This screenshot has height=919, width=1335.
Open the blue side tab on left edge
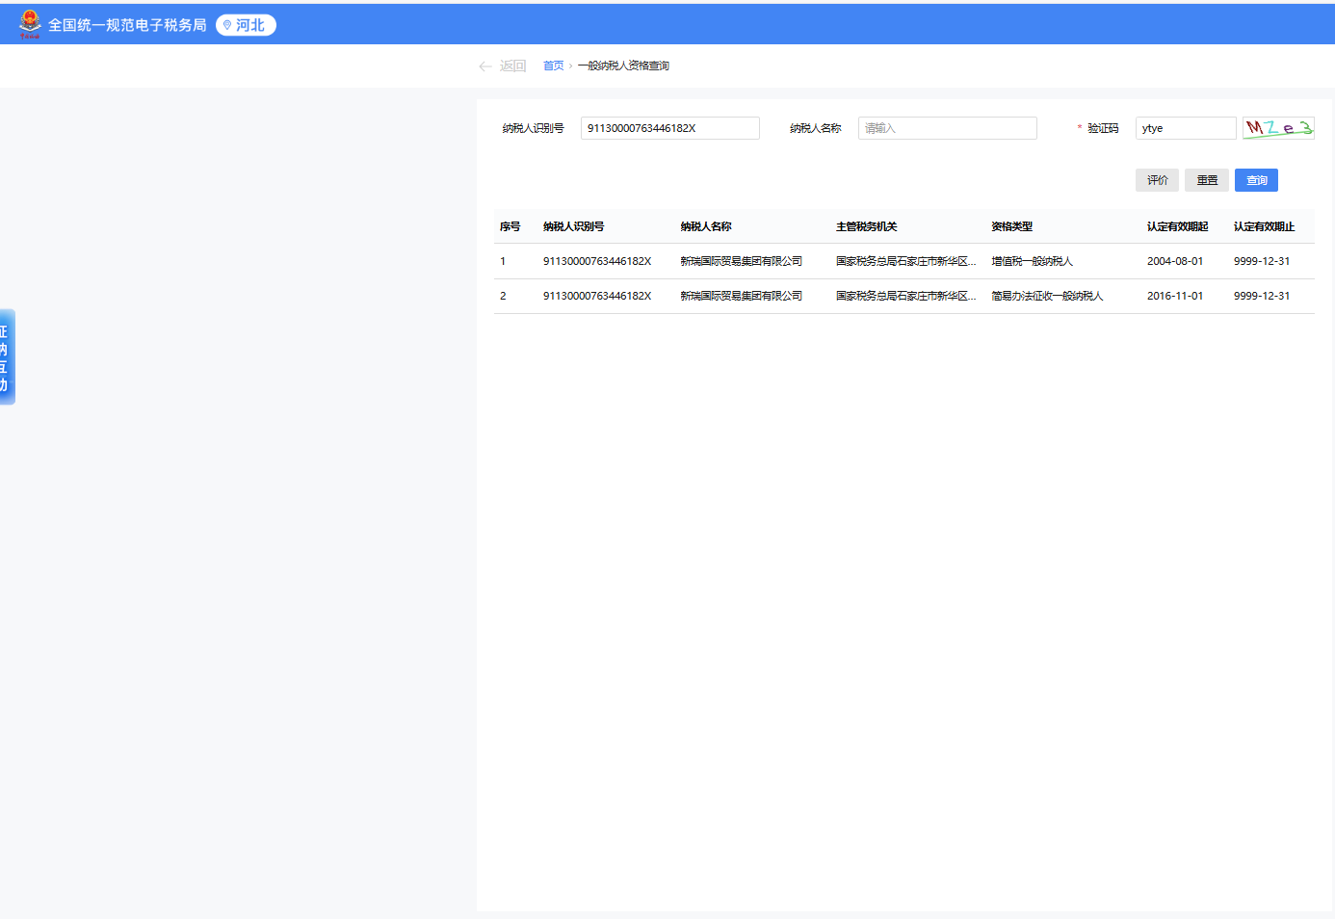[x=7, y=356]
